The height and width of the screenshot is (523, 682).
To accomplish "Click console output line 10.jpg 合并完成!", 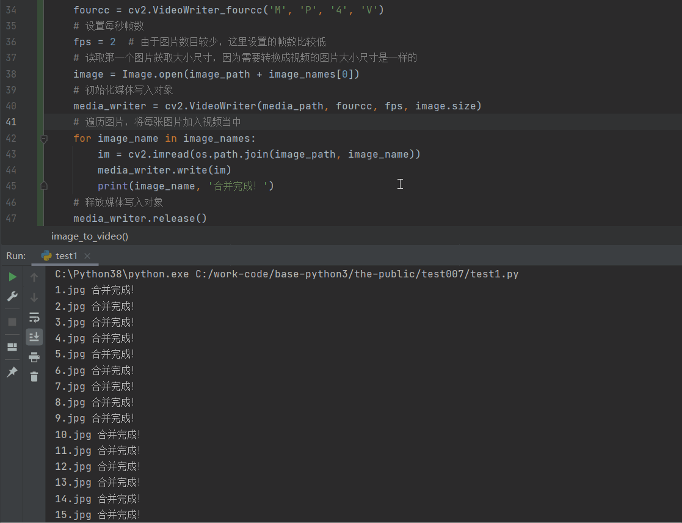I will coord(98,434).
